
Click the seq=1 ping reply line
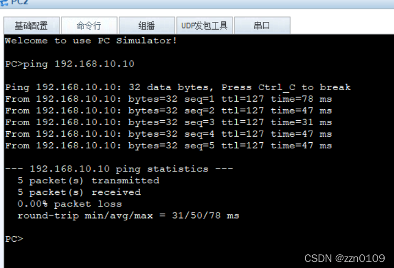pyautogui.click(x=169, y=99)
